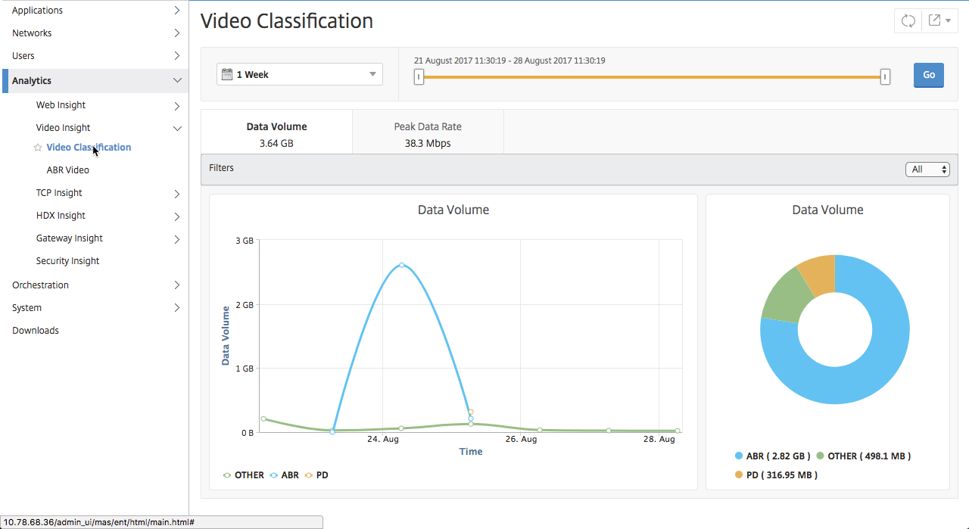Click the 3.64 GB data volume value
This screenshot has width=969, height=529.
pos(276,143)
